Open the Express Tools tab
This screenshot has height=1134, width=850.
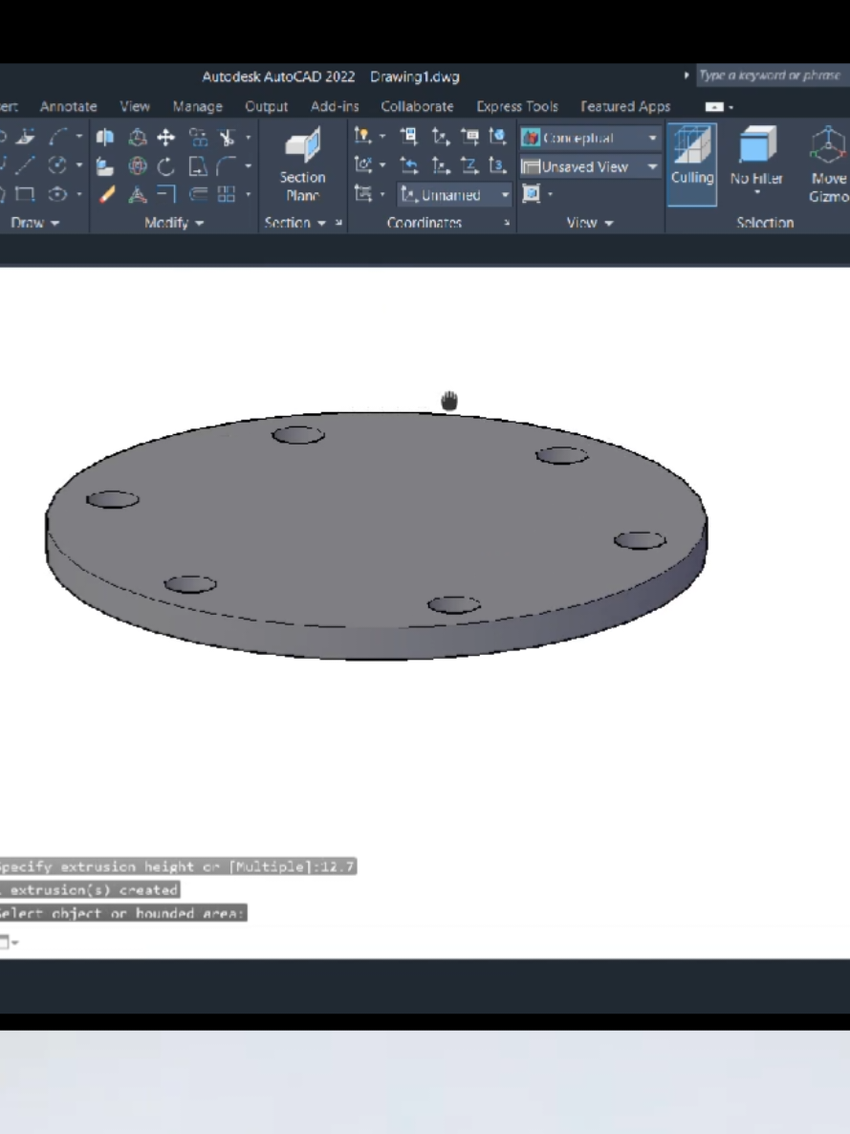click(x=517, y=106)
